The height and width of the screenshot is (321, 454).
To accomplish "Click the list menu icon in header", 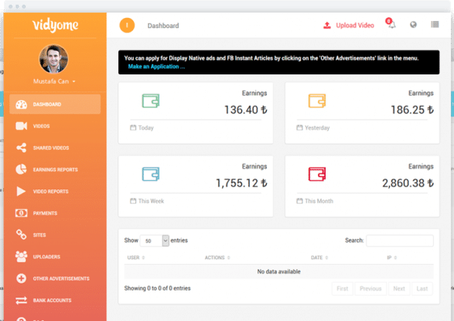I will 434,24.
